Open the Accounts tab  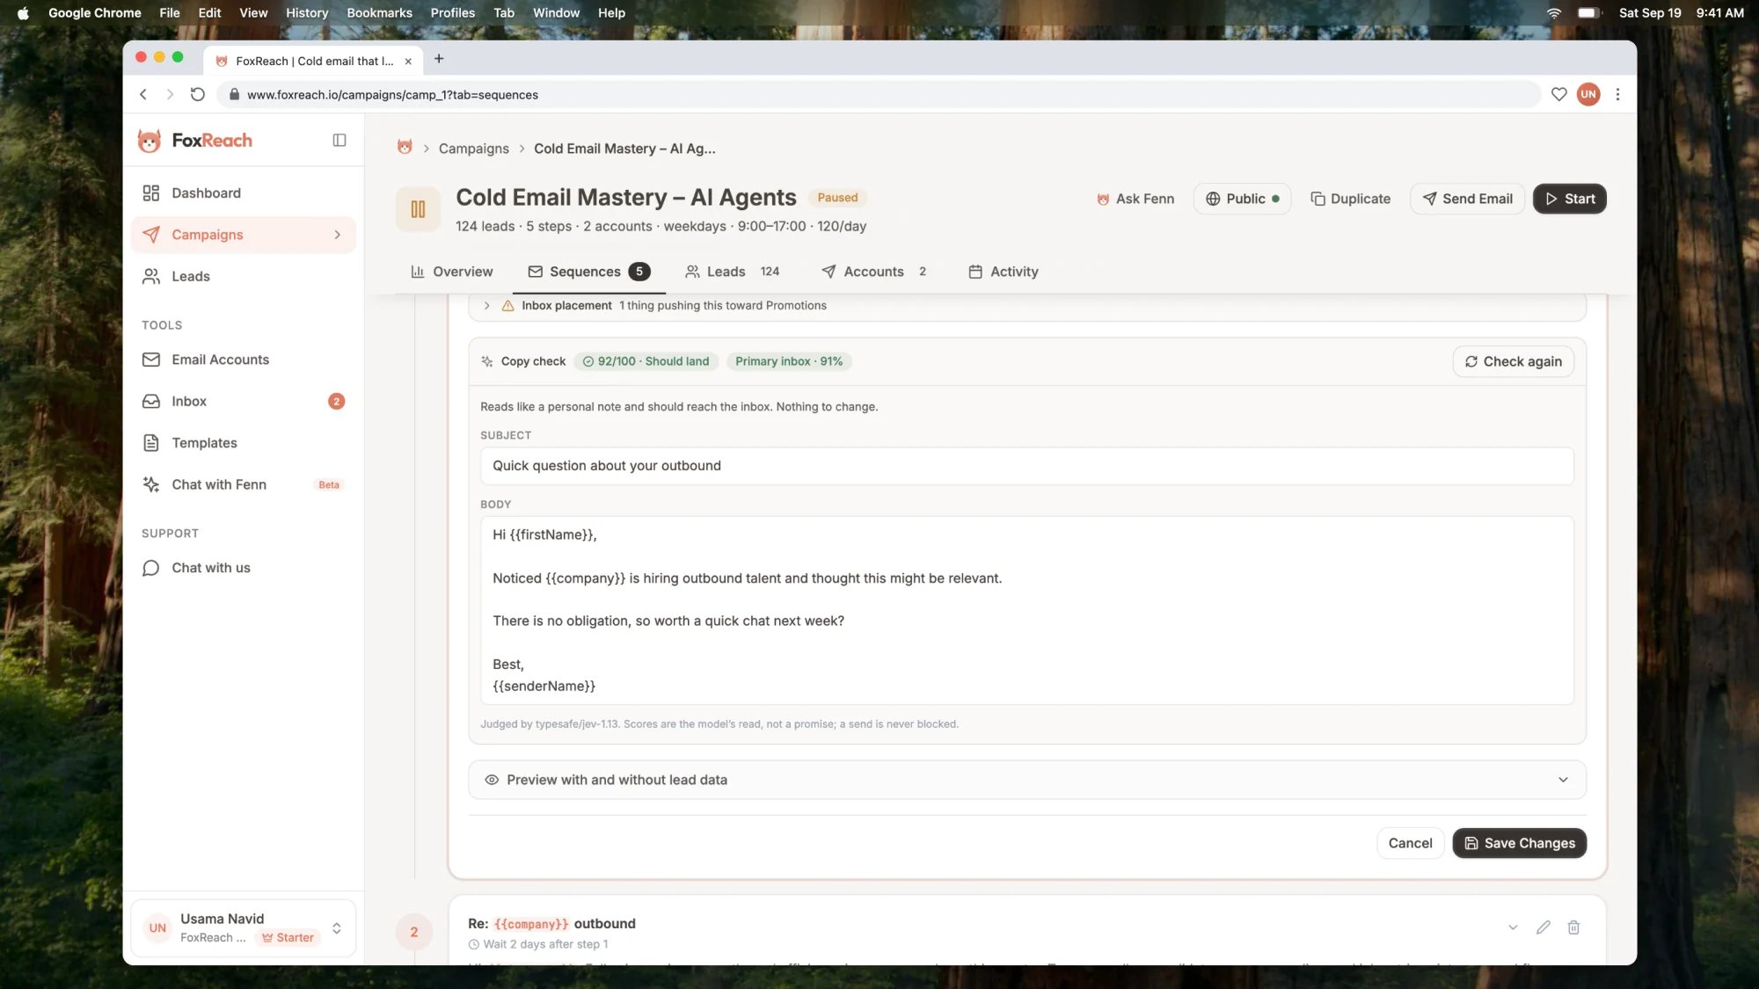click(x=873, y=272)
